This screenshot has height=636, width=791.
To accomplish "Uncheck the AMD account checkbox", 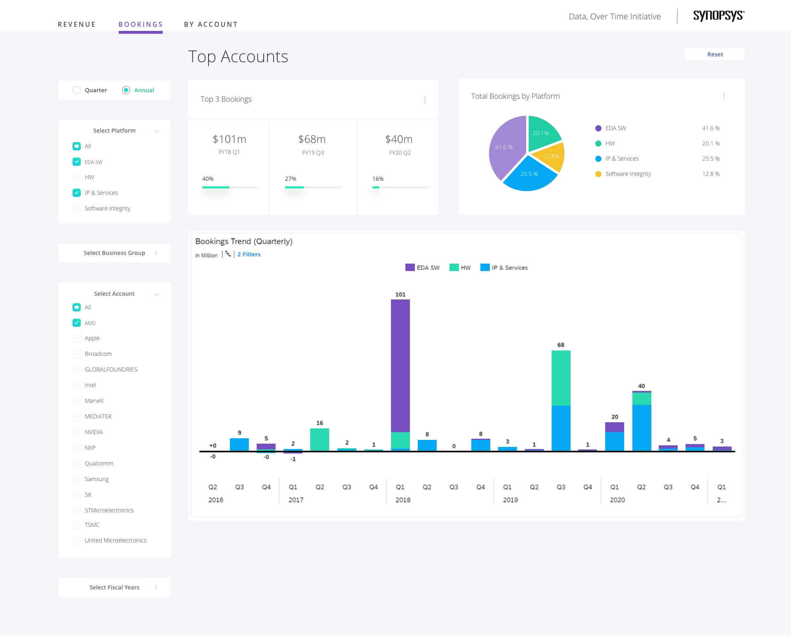I will pos(77,323).
